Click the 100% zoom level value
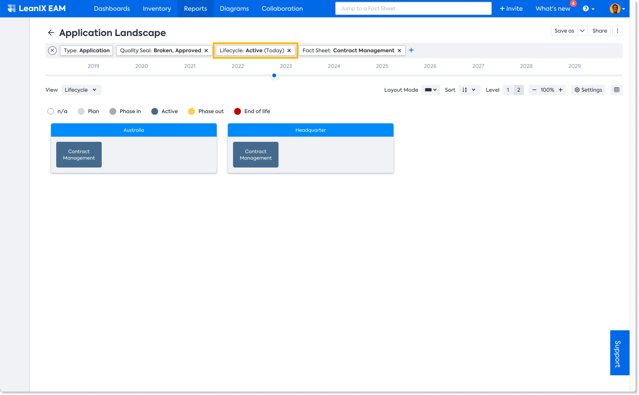Image resolution: width=639 pixels, height=395 pixels. [547, 90]
